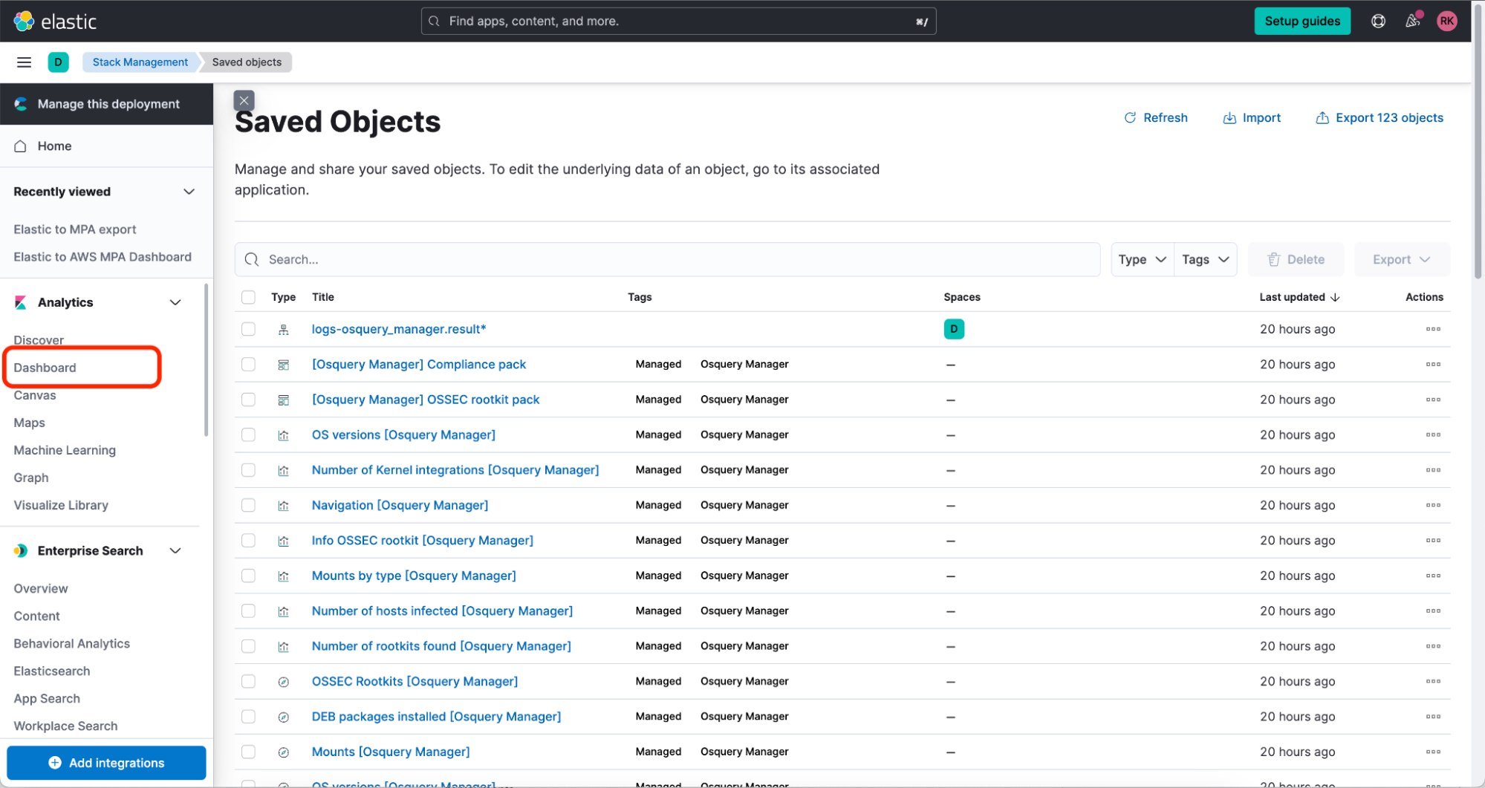The width and height of the screenshot is (1485, 788).
Task: Open actions menu for logs-osquery_manager.result*
Action: coord(1433,329)
